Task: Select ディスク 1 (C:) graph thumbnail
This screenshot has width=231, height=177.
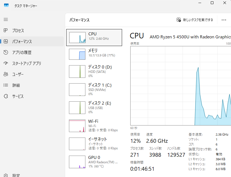Action: tap(77, 90)
